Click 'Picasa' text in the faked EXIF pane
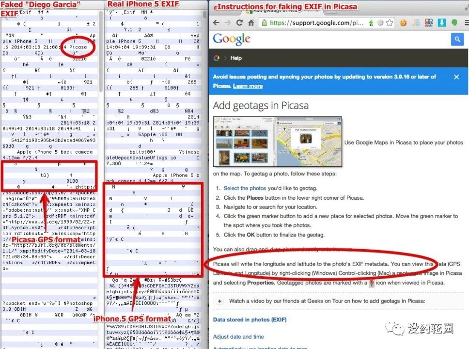 78,47
